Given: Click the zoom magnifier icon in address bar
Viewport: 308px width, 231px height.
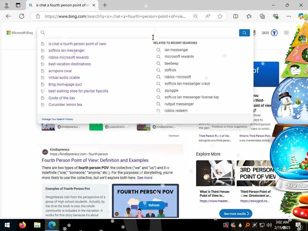Looking at the screenshot, I should (x=196, y=16).
